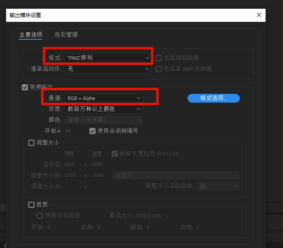Click the 右侧 crop value
283x248 pixels.
(198, 227)
